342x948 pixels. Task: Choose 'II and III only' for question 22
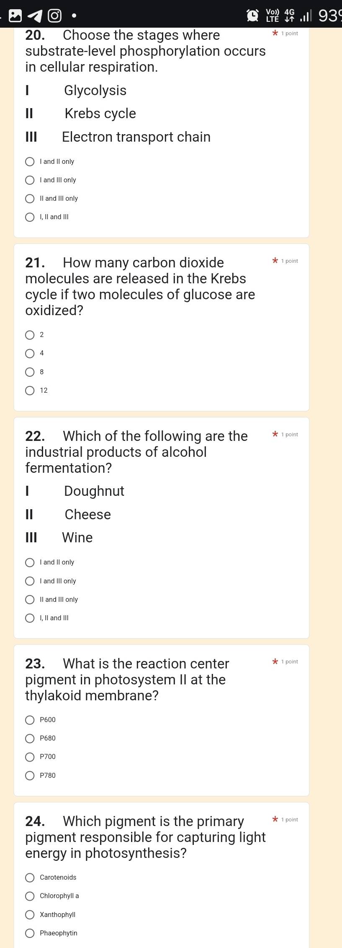coord(30,600)
